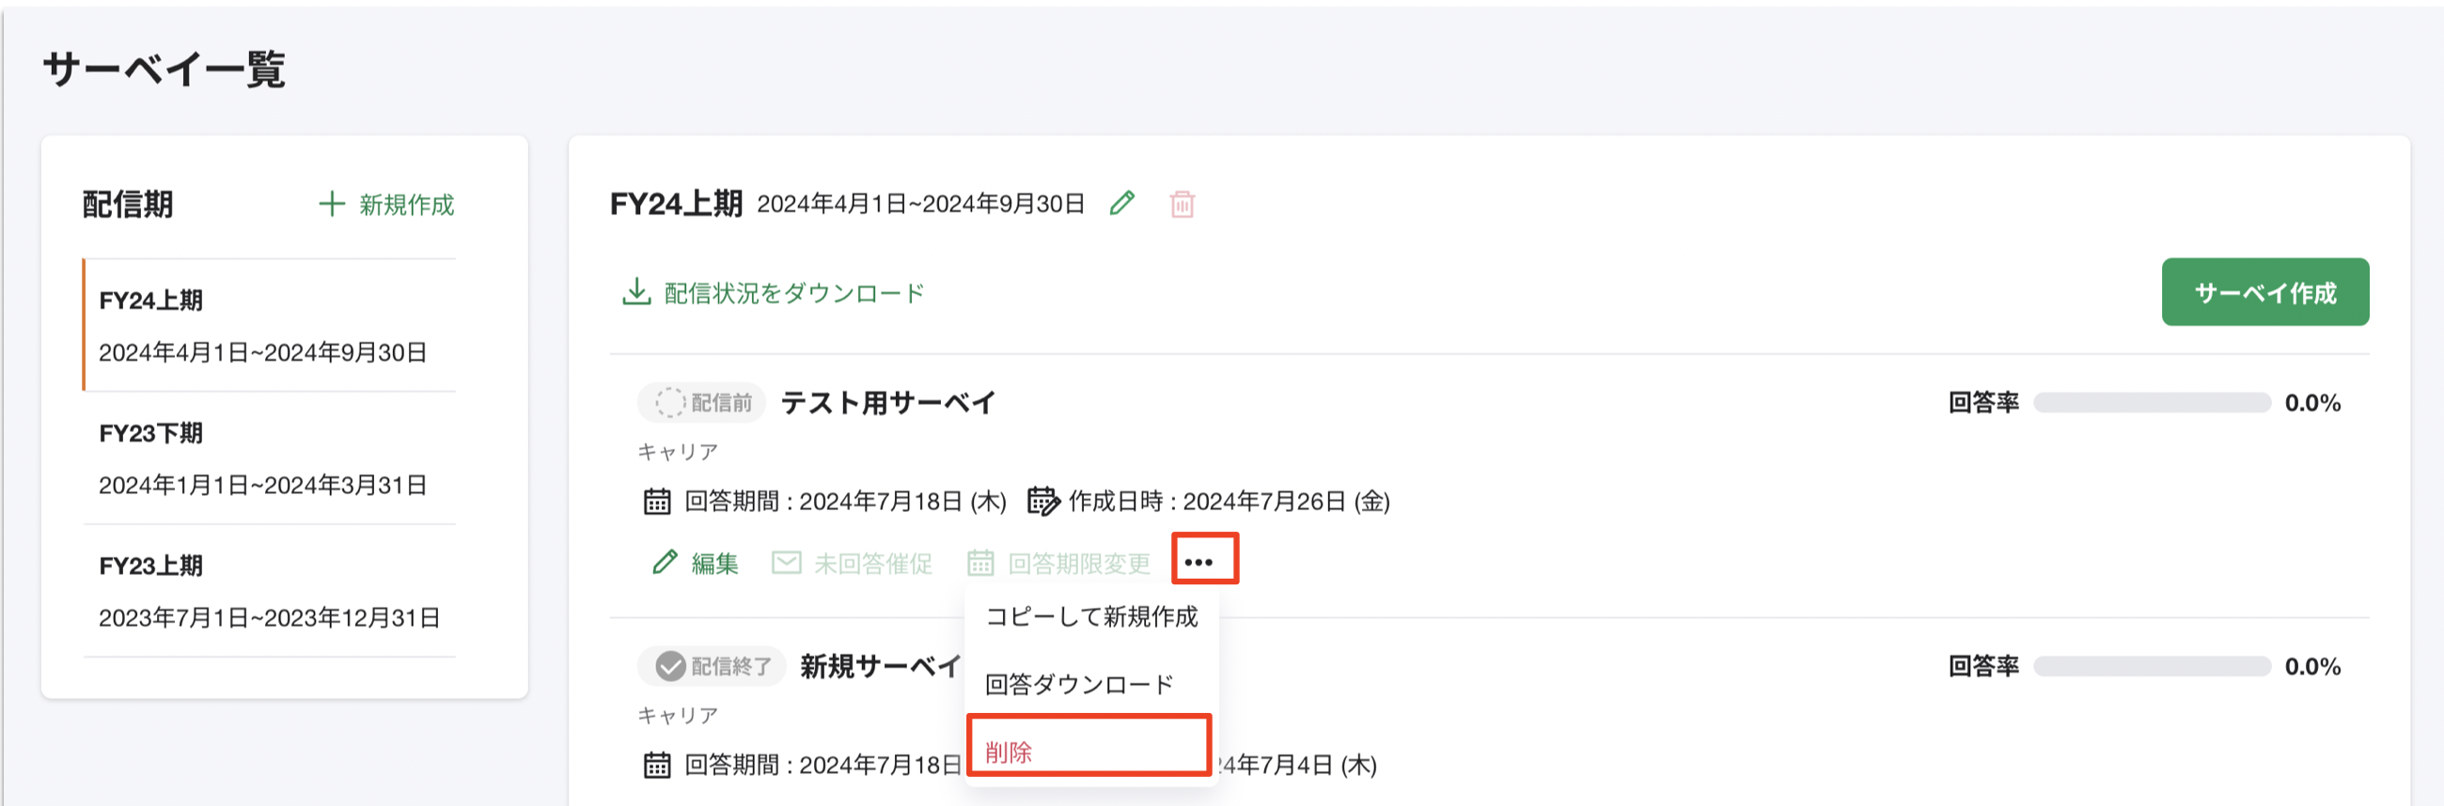Click the サーベイ作成 button
Screen dimensions: 2444x806
(x=2264, y=291)
